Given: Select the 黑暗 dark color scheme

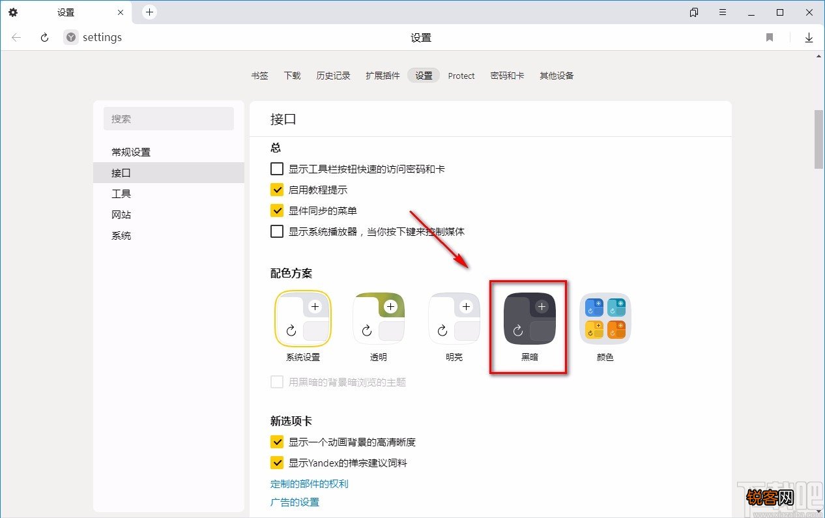Looking at the screenshot, I should 530,319.
